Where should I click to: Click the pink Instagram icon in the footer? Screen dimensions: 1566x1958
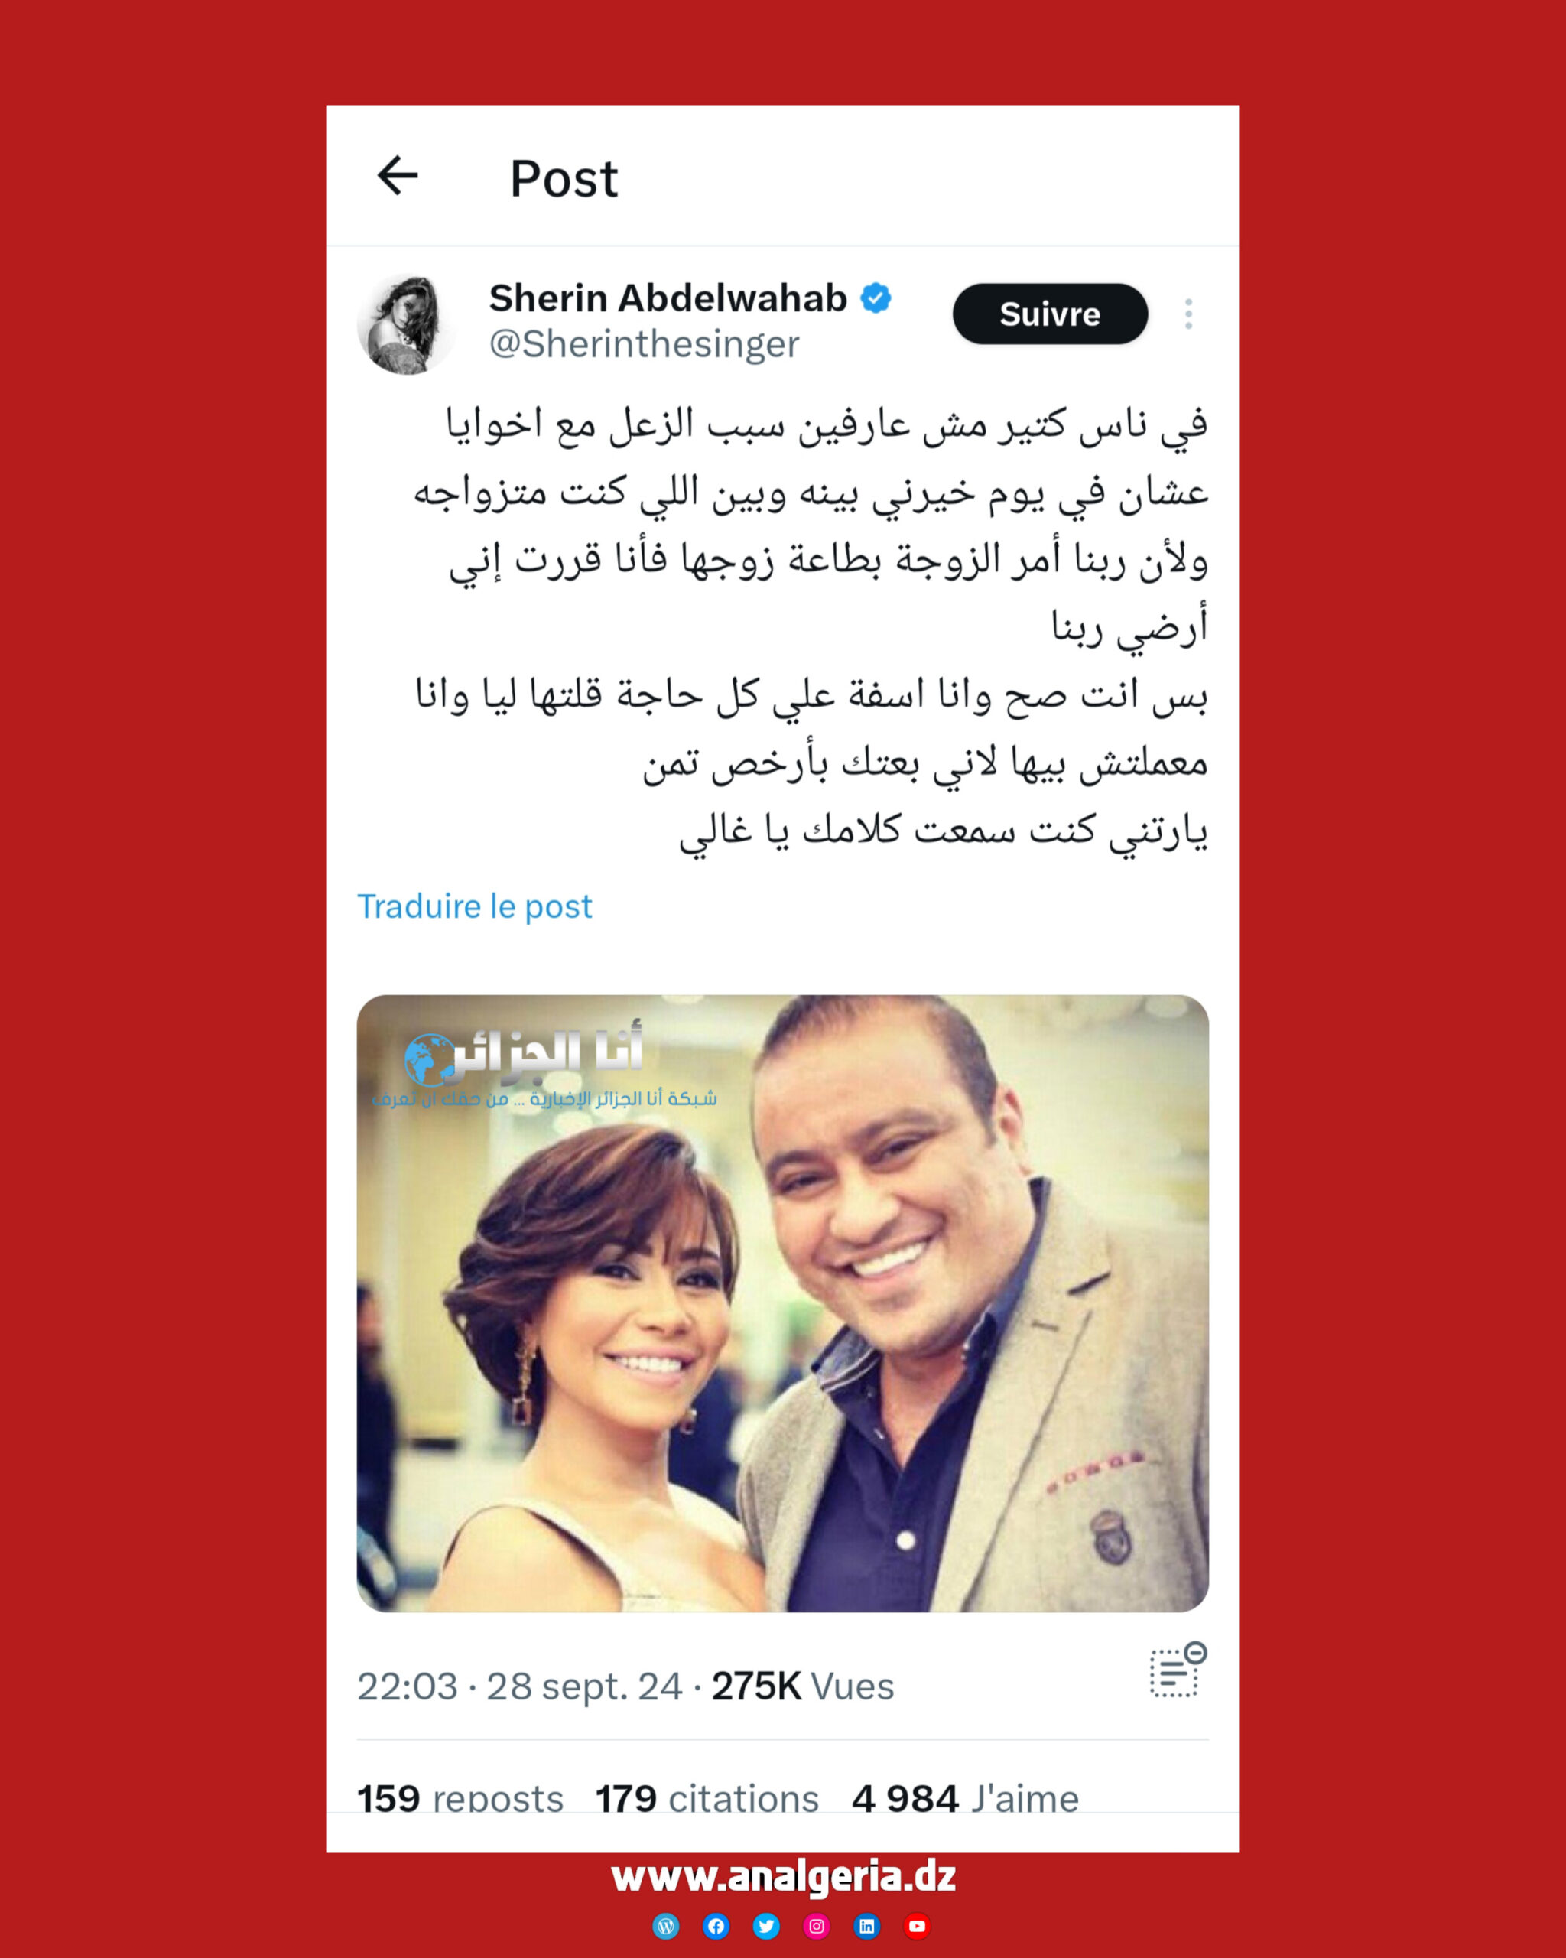816,1926
